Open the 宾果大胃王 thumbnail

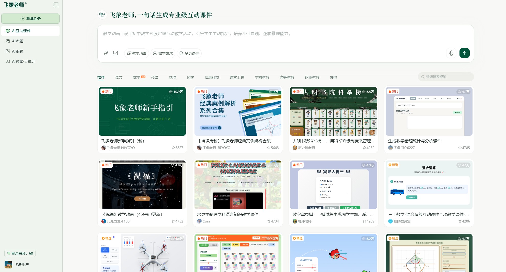pyautogui.click(x=333, y=185)
